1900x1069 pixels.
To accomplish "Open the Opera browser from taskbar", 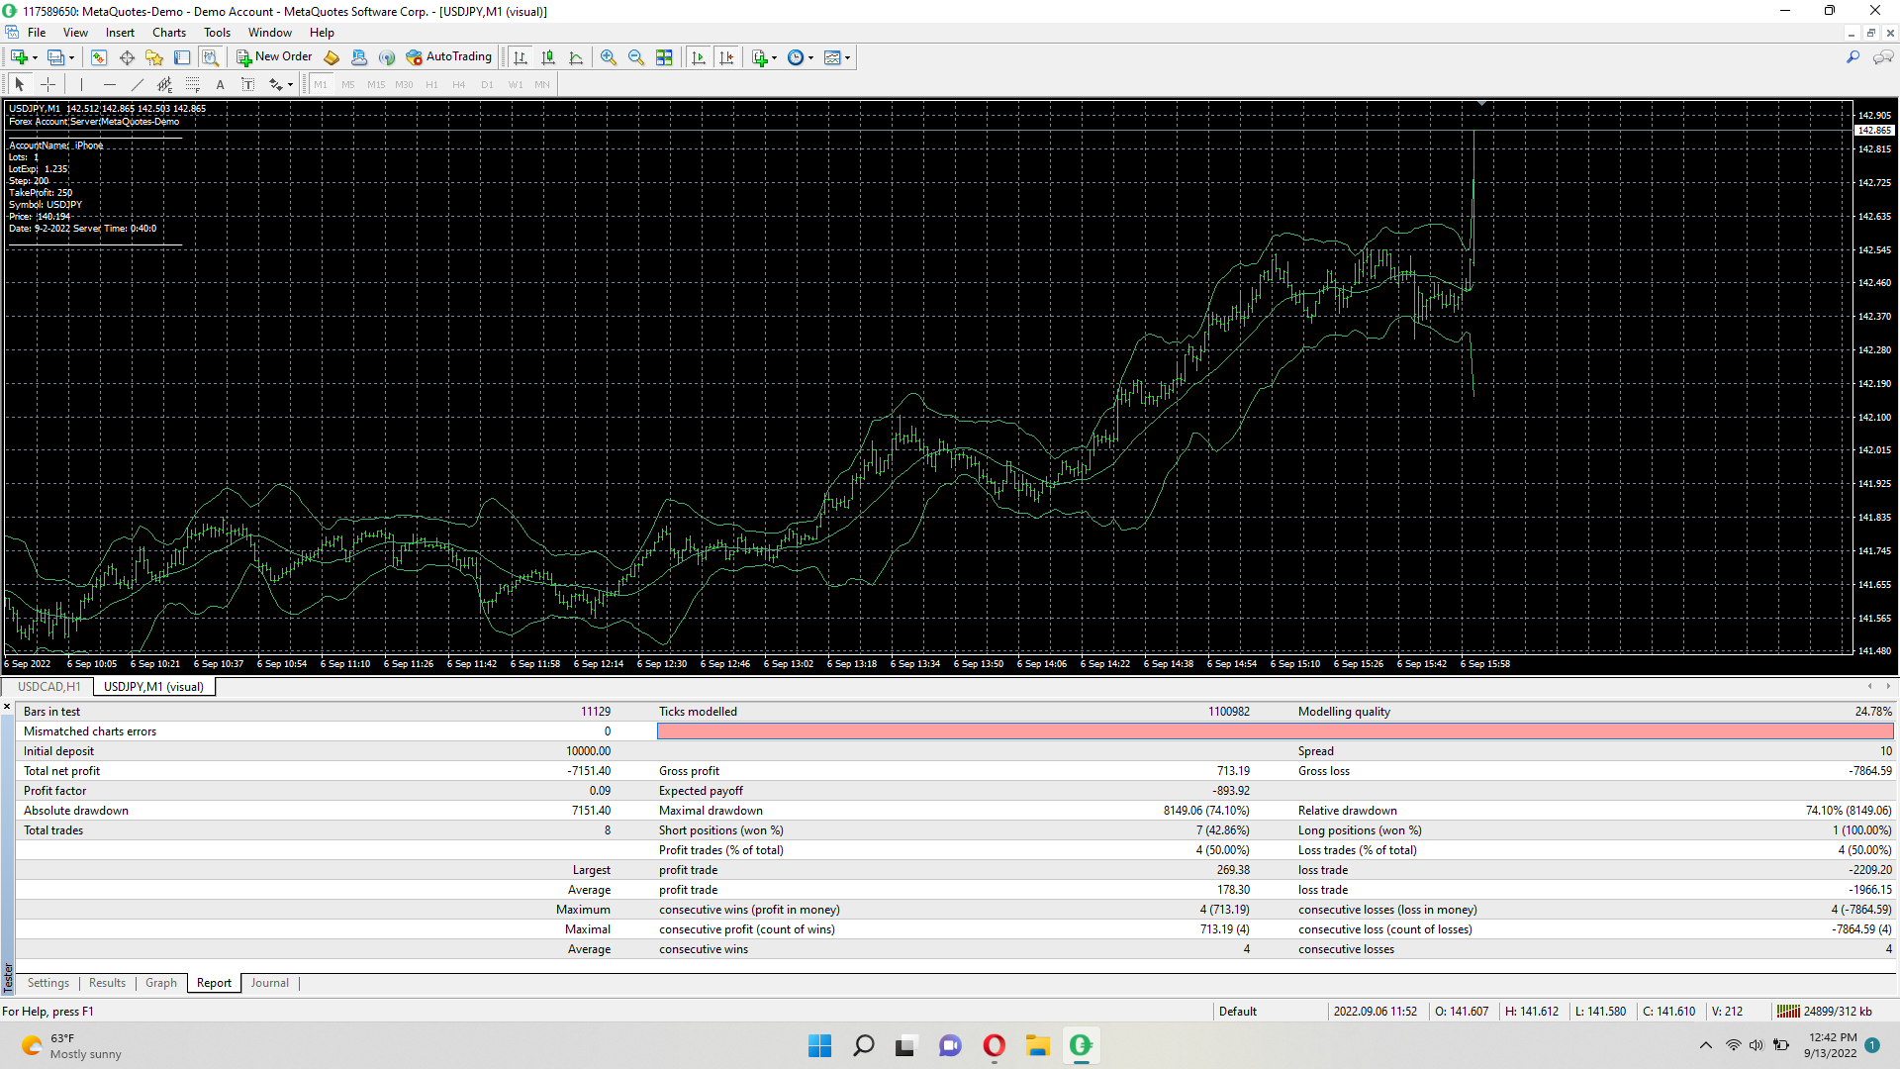I will (x=994, y=1045).
